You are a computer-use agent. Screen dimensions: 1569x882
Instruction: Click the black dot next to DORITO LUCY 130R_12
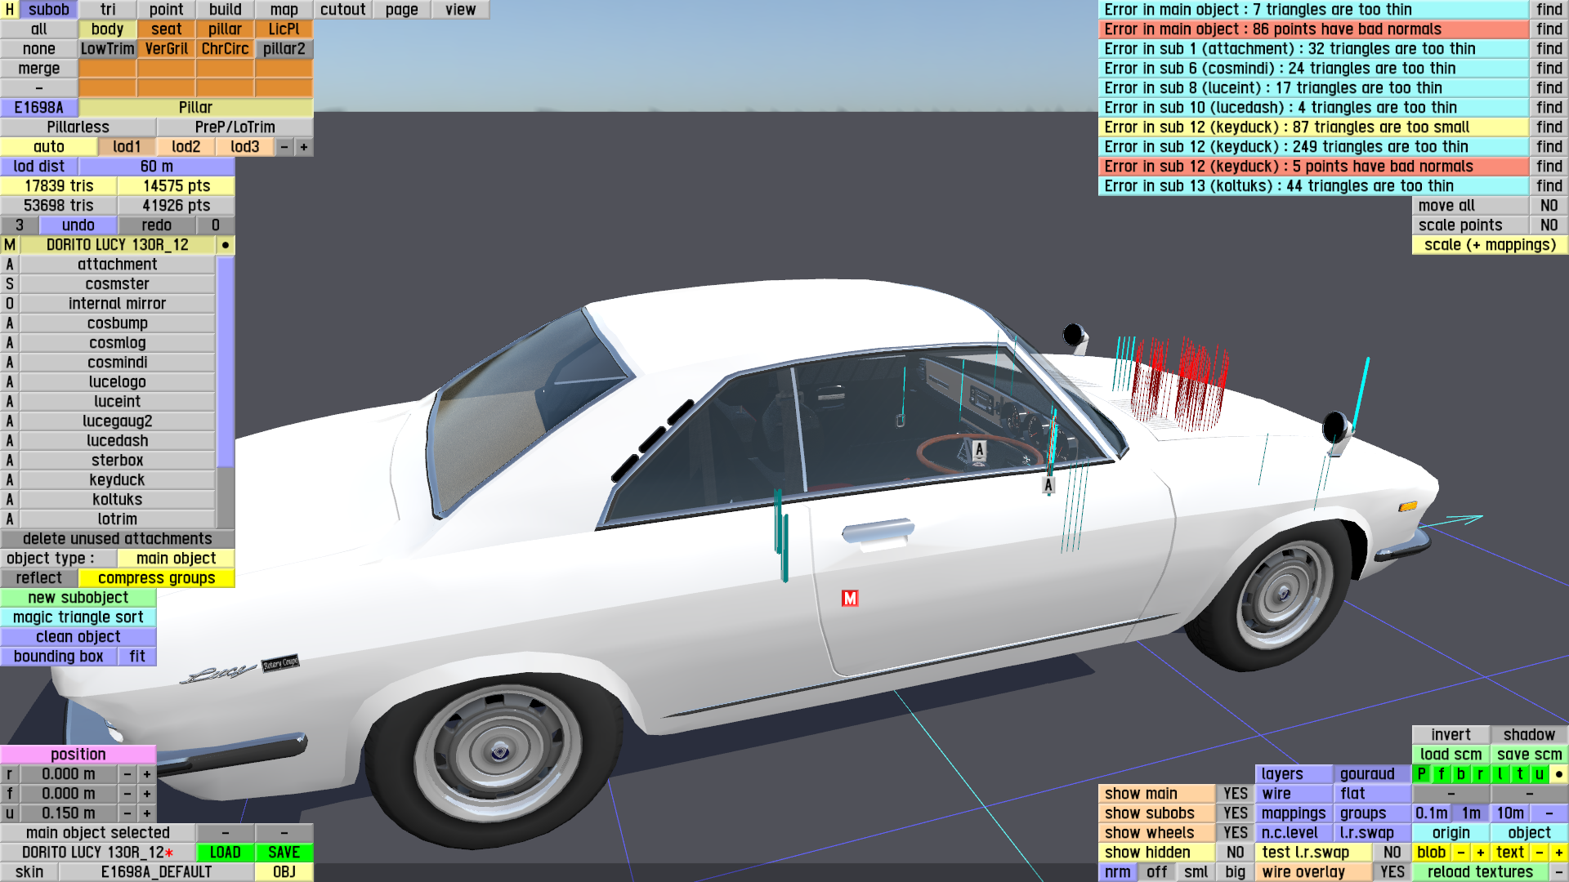tap(226, 245)
